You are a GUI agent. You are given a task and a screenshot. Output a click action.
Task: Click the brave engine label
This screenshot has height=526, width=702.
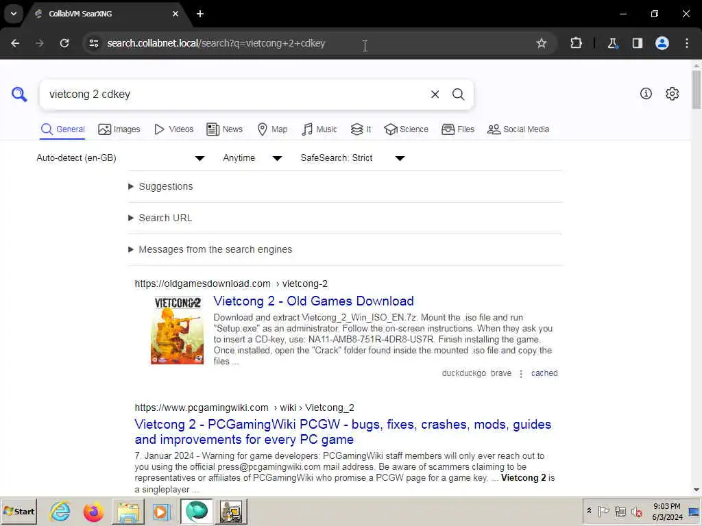point(501,373)
